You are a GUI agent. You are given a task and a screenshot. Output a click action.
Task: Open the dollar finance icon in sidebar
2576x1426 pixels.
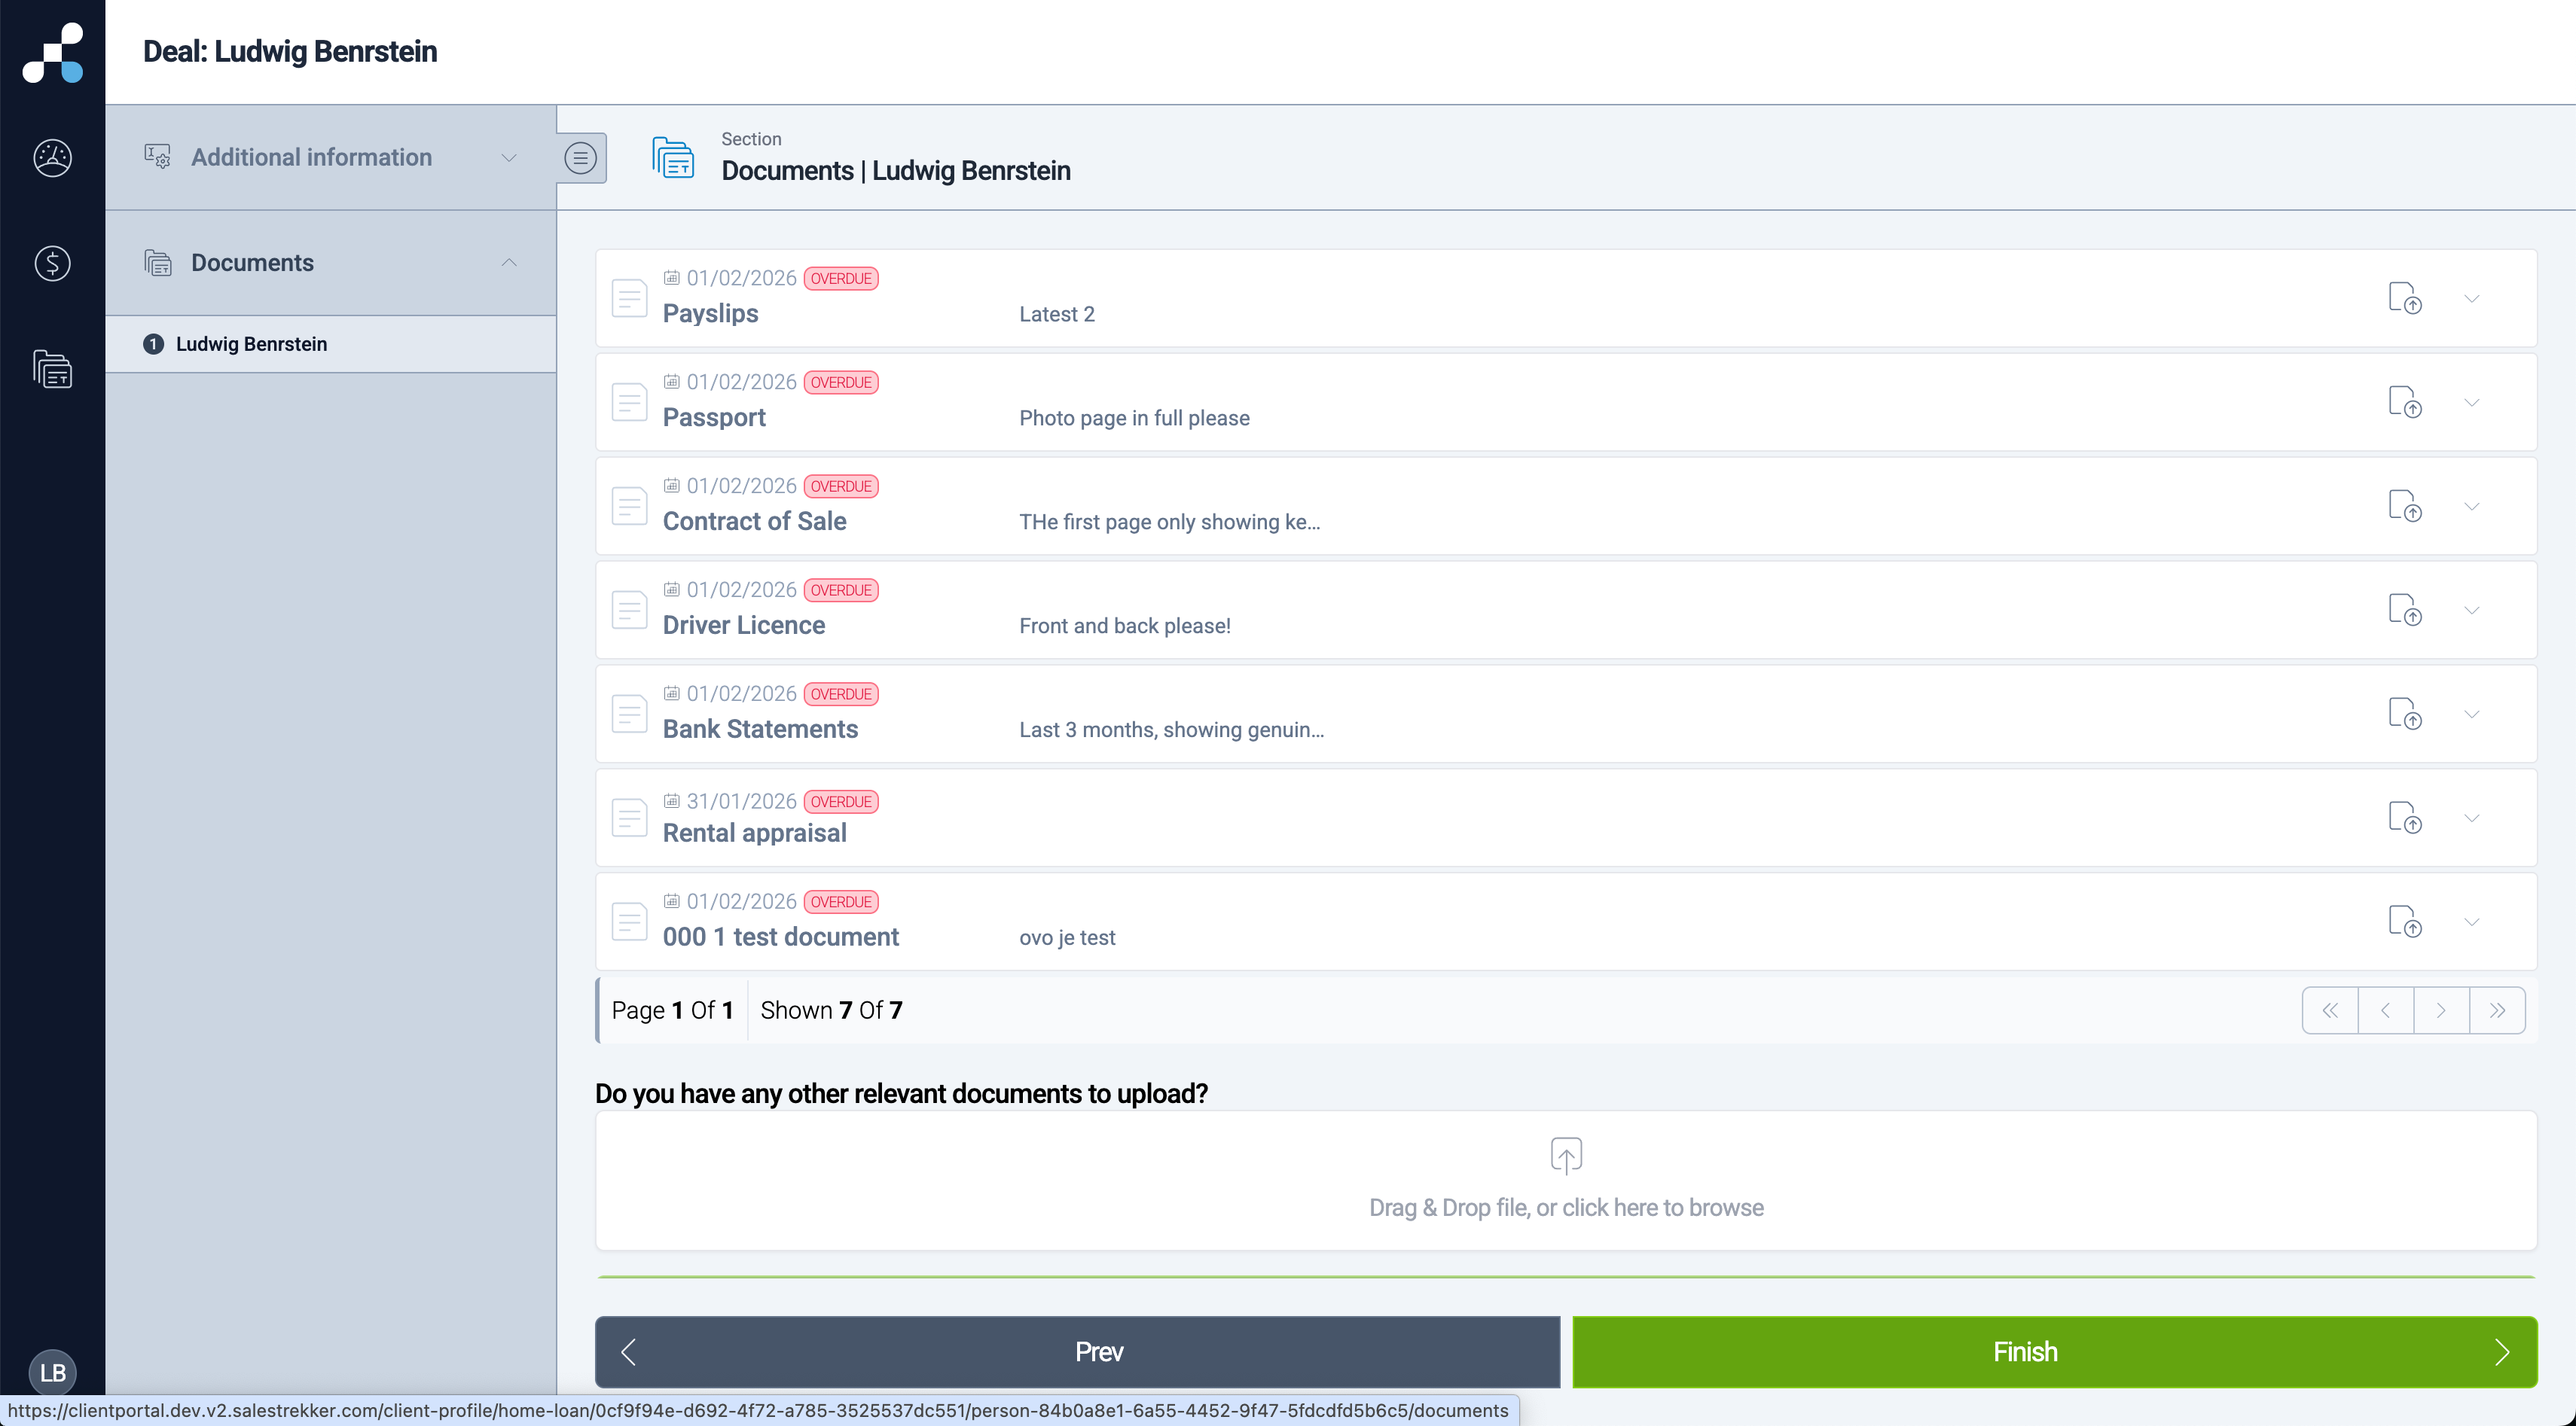52,264
